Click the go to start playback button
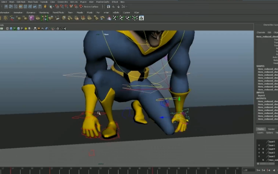 point(258,170)
